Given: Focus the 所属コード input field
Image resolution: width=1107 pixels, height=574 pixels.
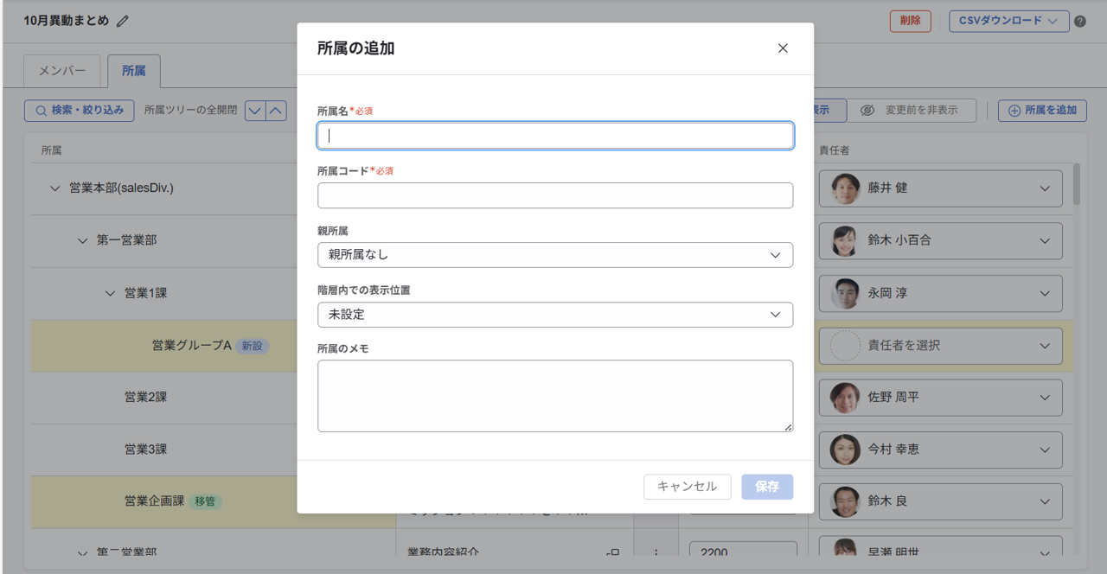Looking at the screenshot, I should click(554, 195).
